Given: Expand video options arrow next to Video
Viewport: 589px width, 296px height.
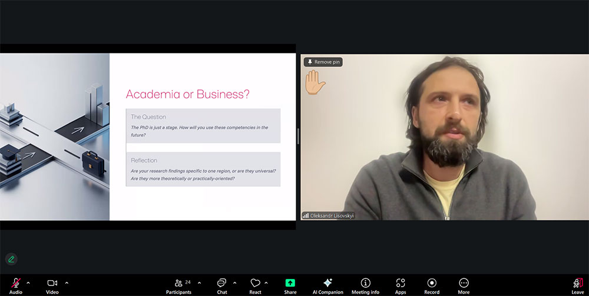Looking at the screenshot, I should [x=67, y=282].
